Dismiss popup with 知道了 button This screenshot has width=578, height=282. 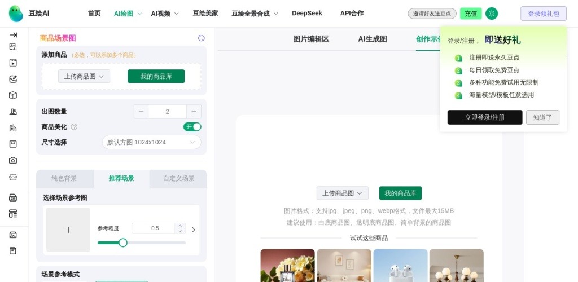click(x=542, y=117)
